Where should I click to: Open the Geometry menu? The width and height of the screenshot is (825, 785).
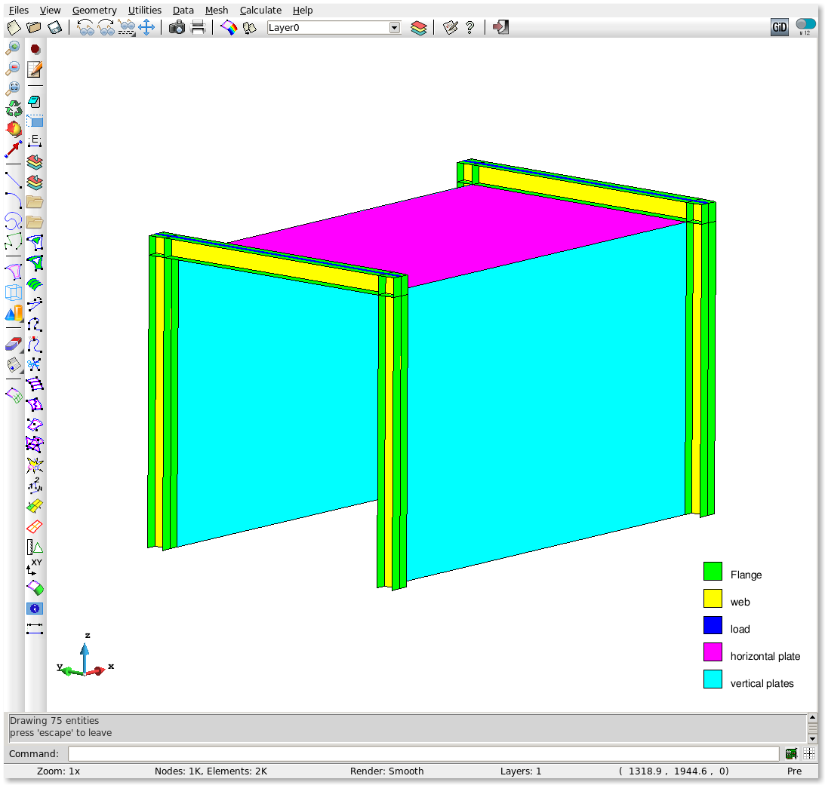[x=94, y=11]
